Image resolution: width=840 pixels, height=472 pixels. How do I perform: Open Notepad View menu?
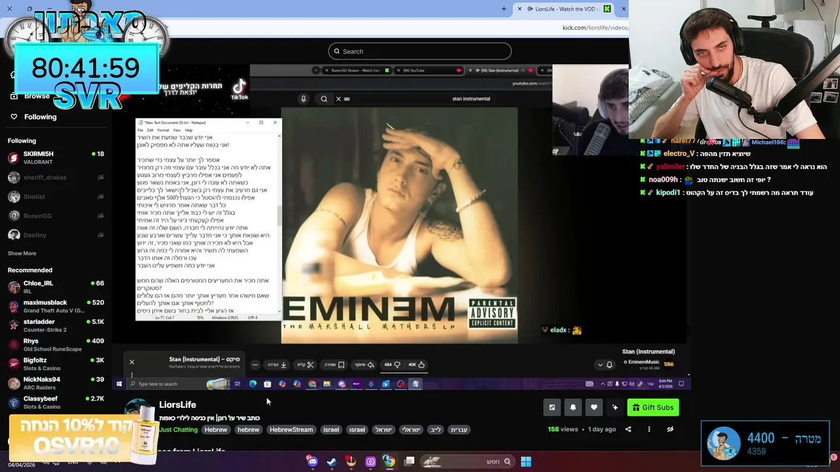177,130
